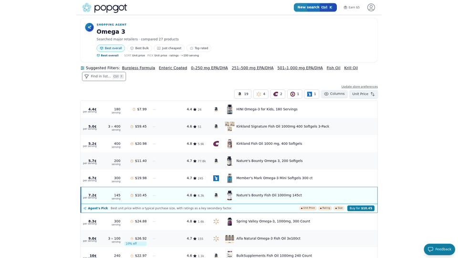Click Kirkland Signature 3-Pack product thumbnail

[229, 126]
